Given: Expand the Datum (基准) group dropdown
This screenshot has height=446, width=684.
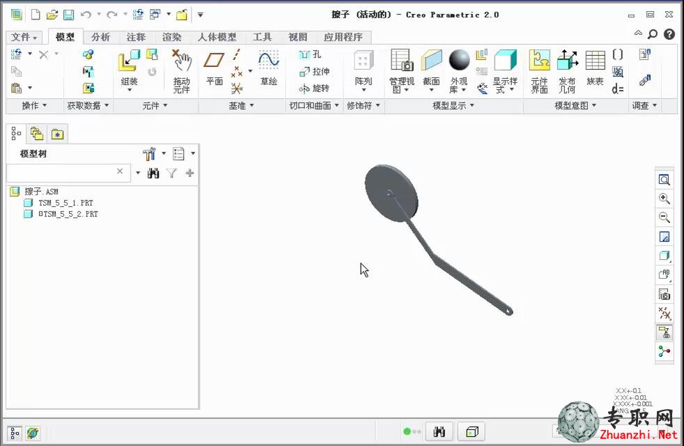Looking at the screenshot, I should 241,106.
